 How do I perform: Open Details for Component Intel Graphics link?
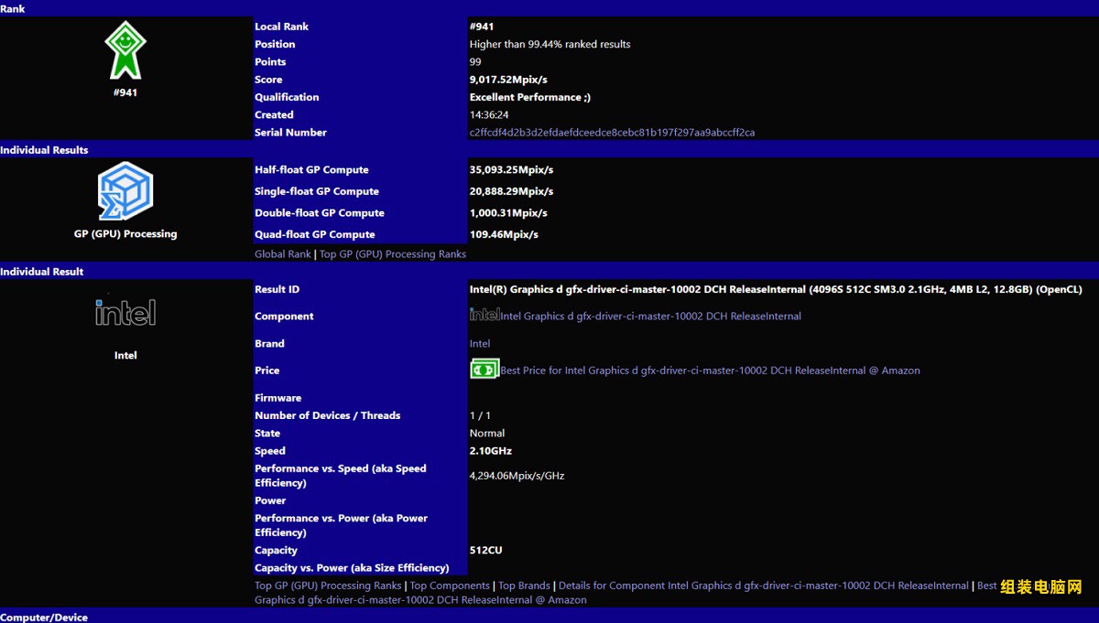click(764, 585)
